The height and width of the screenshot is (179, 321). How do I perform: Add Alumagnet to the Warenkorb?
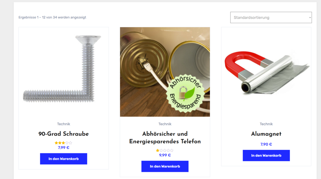(x=266, y=156)
